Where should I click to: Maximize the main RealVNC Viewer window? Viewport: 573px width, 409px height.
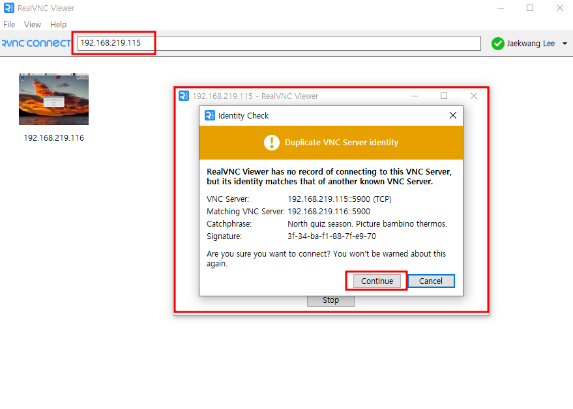coord(530,8)
